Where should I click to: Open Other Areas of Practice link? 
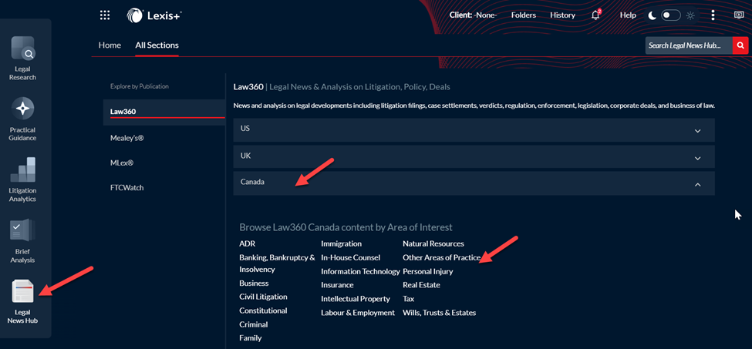[x=442, y=257]
